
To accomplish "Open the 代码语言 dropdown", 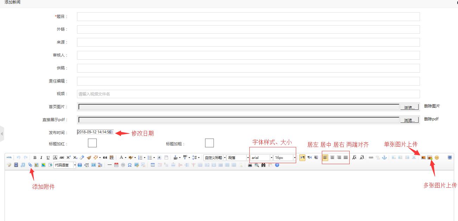I will pos(65,165).
